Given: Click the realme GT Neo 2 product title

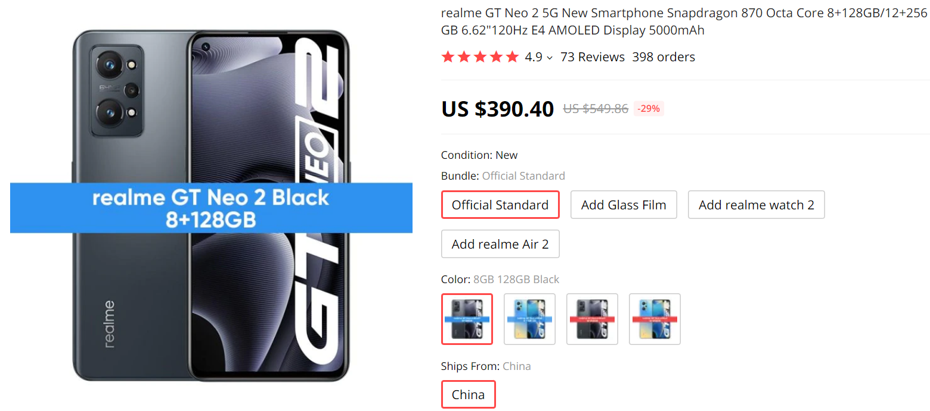Looking at the screenshot, I should pyautogui.click(x=684, y=22).
